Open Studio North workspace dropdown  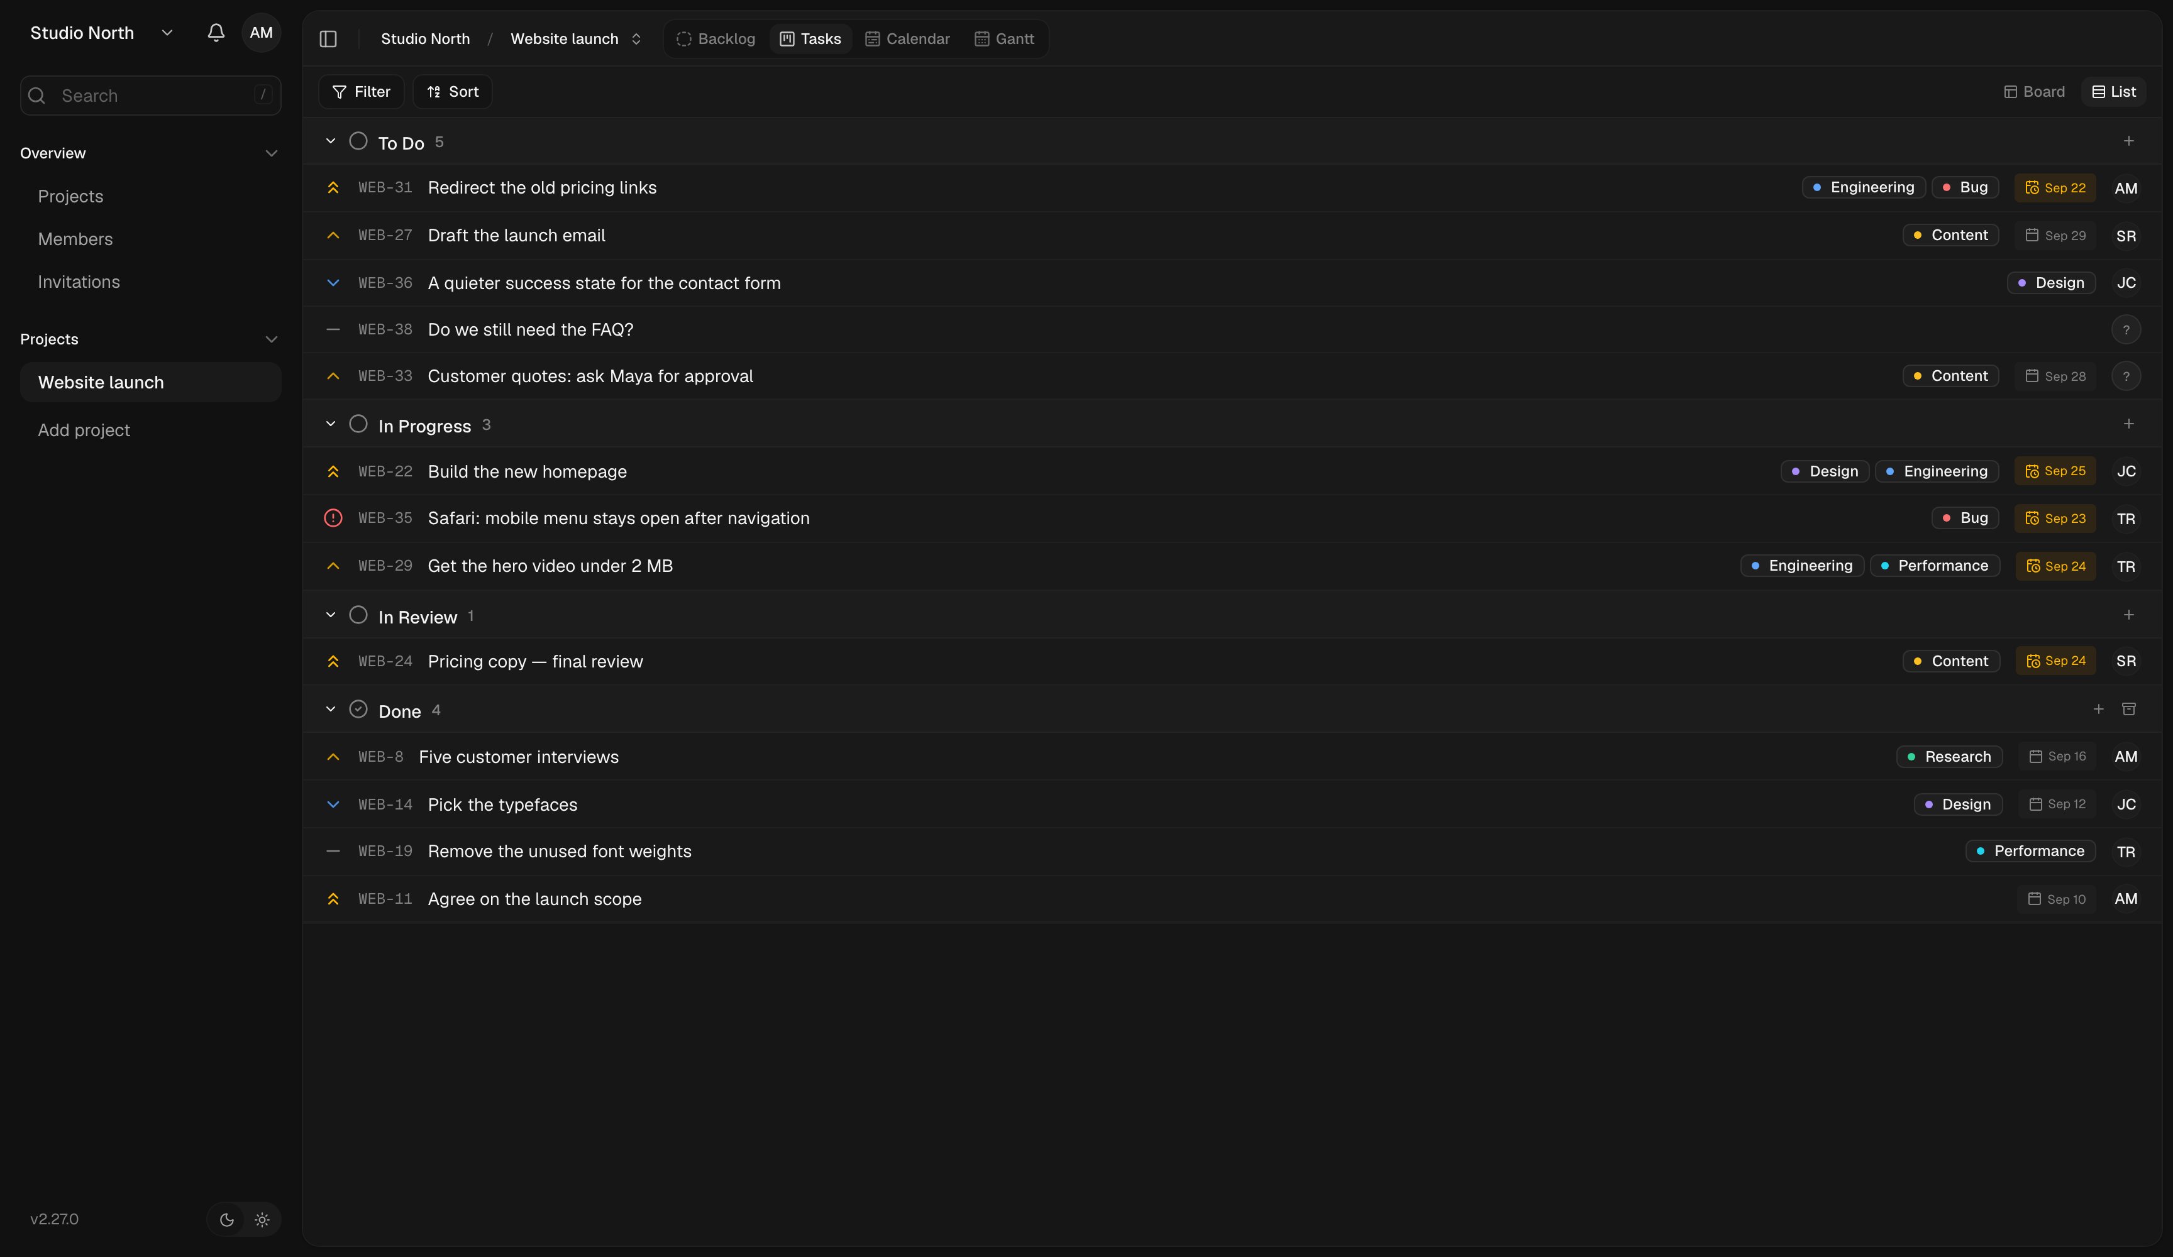coord(102,33)
